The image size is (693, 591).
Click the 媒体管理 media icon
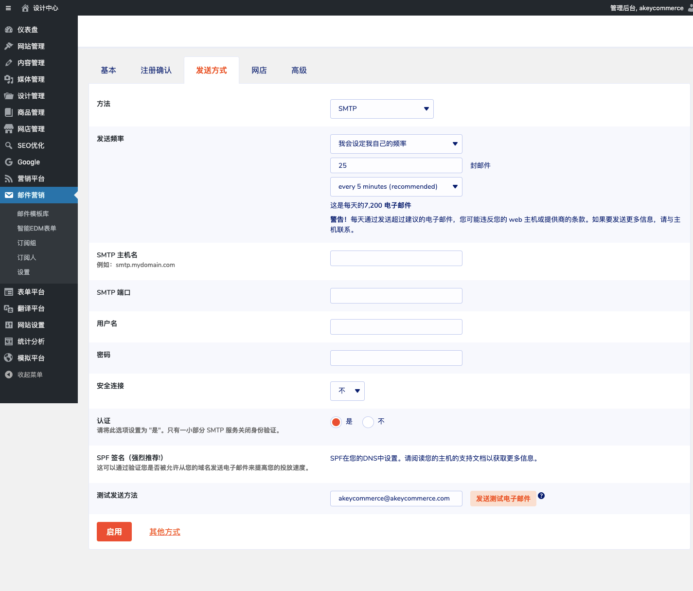pos(9,79)
